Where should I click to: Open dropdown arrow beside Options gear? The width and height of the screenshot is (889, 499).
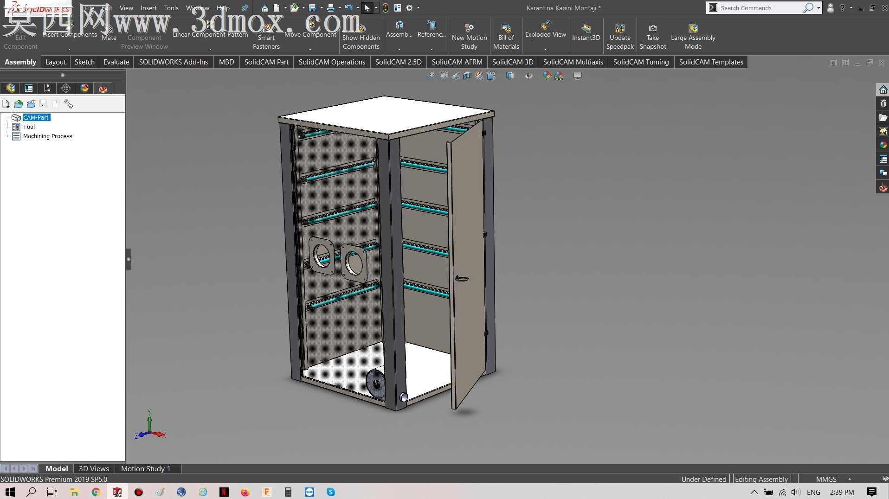coord(418,8)
